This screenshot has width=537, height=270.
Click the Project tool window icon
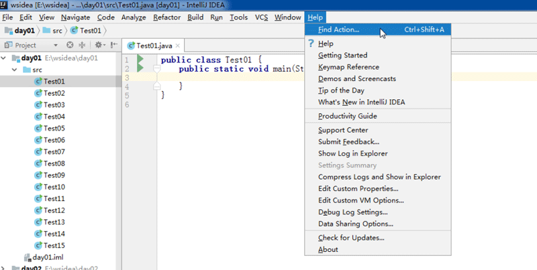(9, 45)
